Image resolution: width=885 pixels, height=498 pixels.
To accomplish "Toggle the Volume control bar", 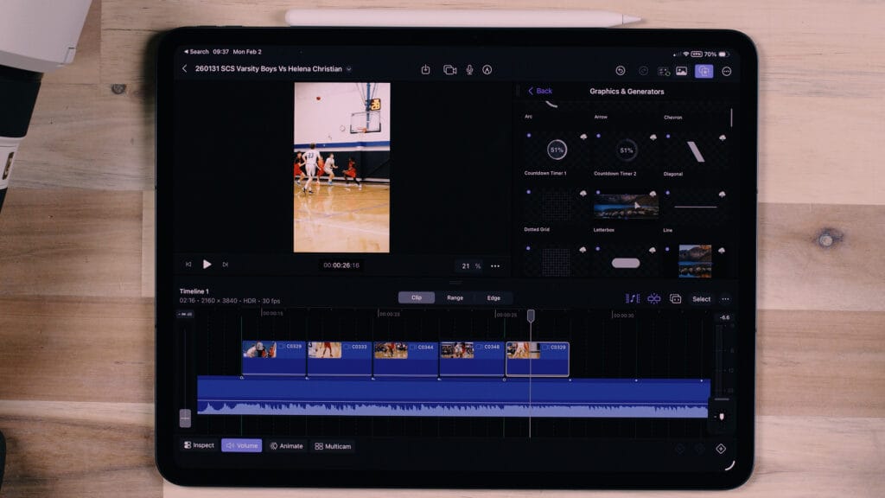I will coord(242,446).
